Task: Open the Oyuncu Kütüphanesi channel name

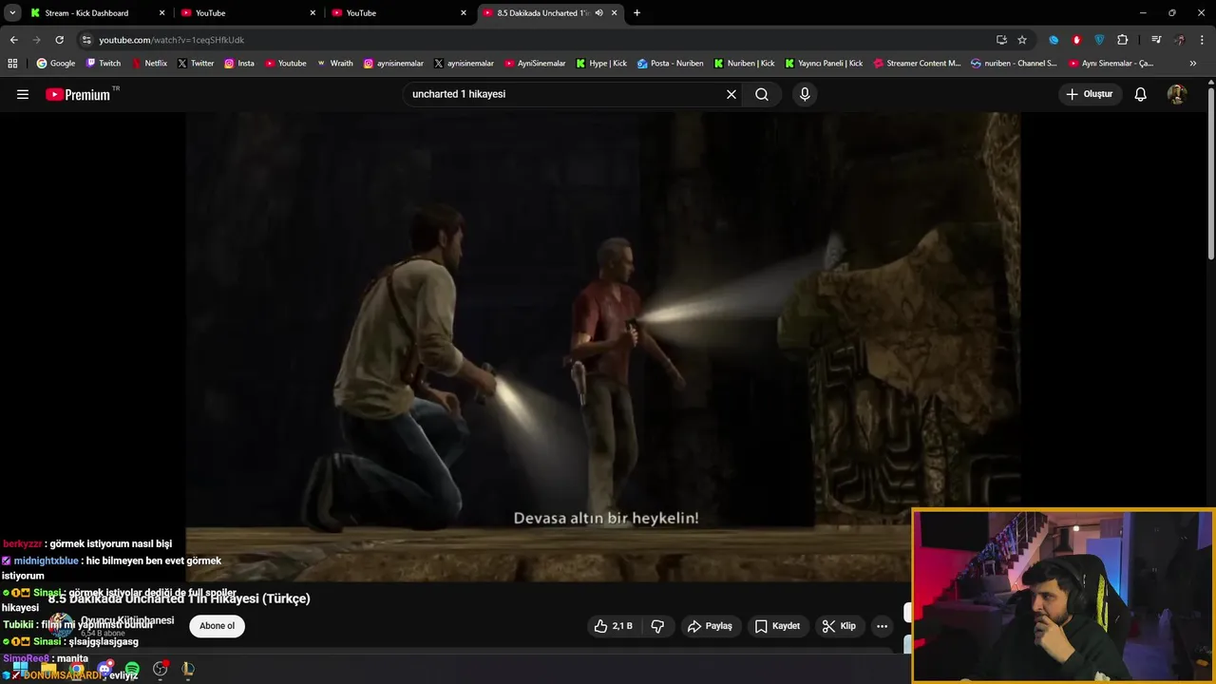Action: (x=127, y=620)
